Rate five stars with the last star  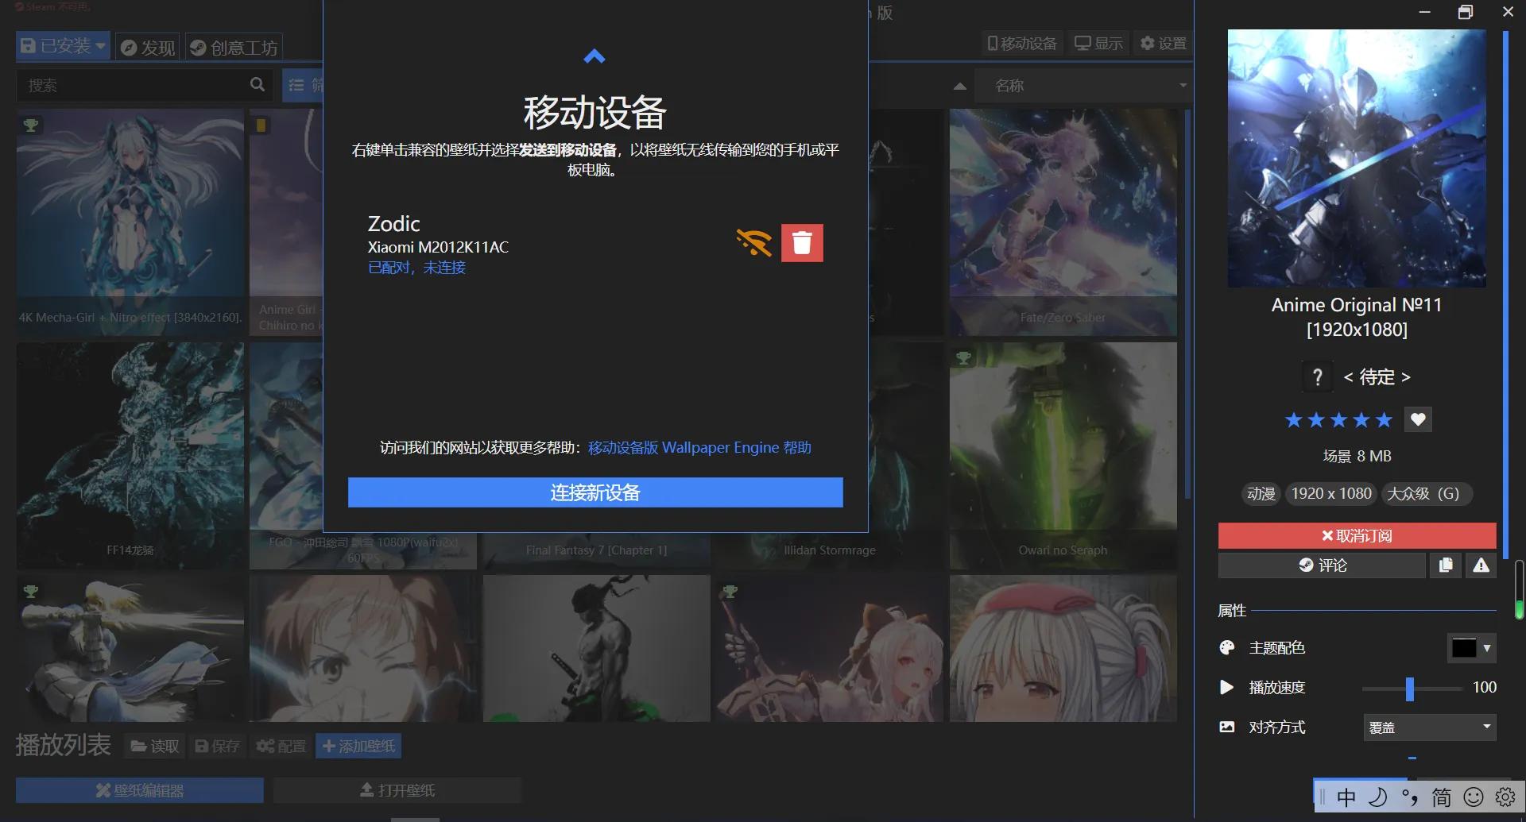1384,419
